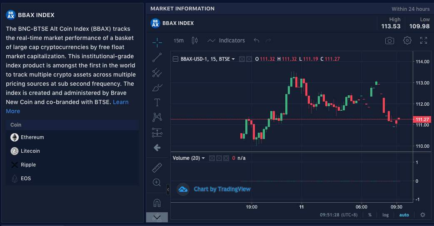
Task: Select the pitchfork drawing tool
Action: pyautogui.click(x=157, y=72)
